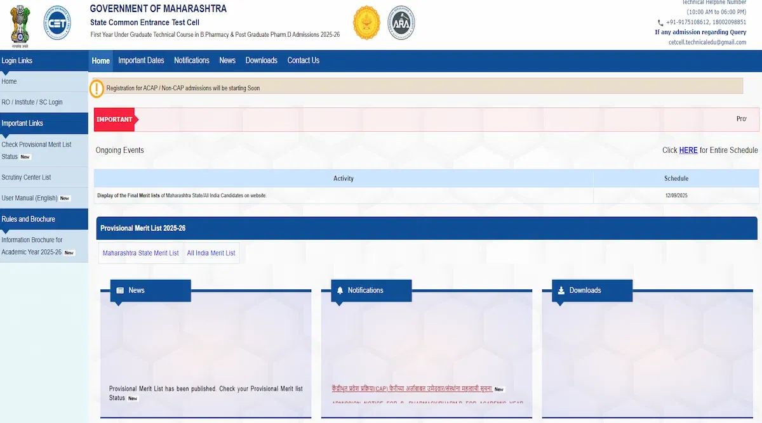Click the State Common Entrance Test Cell heading

[145, 23]
